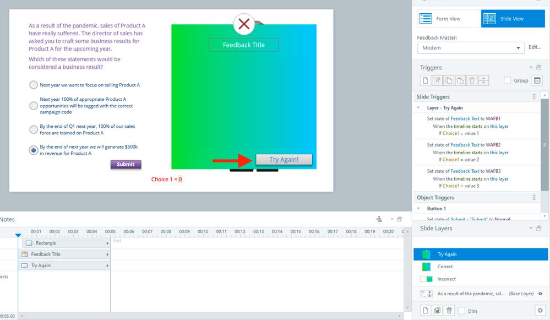Click the Notes tab label
The height and width of the screenshot is (320, 550).
click(7, 219)
